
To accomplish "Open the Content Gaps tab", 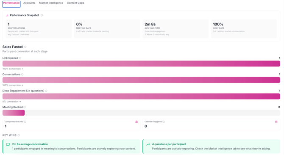I will point(75,3).
